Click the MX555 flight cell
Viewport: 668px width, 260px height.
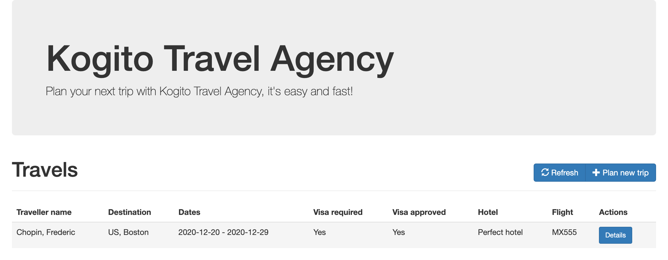(x=564, y=232)
